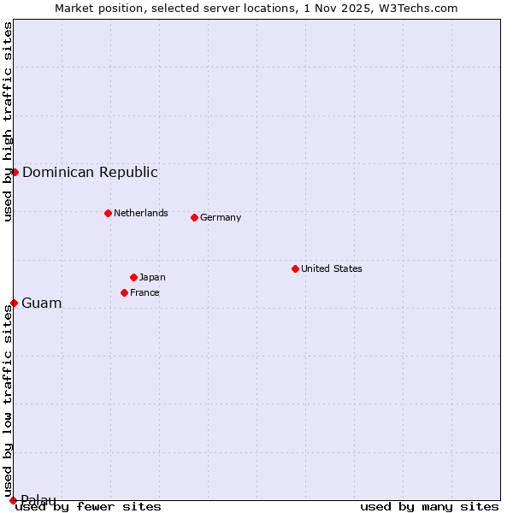The height and width of the screenshot is (513, 513).
Task: Click the Germany data point marker
Action: point(194,217)
